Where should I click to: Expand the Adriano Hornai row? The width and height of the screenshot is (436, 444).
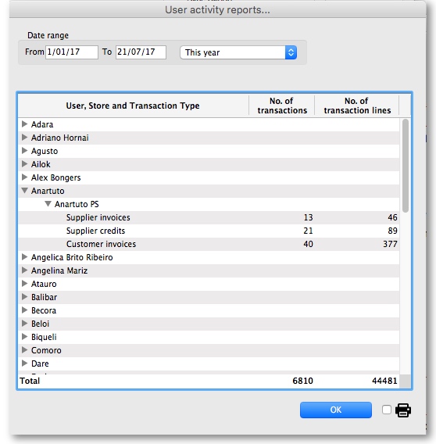pos(25,138)
